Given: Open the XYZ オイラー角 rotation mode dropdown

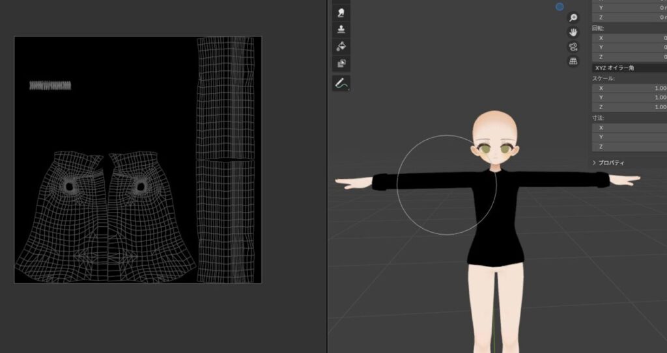Looking at the screenshot, I should click(629, 68).
